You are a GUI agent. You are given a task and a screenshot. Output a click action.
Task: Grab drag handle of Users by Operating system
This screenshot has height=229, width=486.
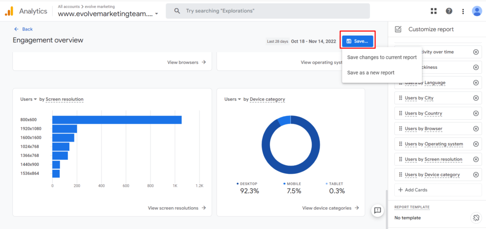tap(401, 144)
